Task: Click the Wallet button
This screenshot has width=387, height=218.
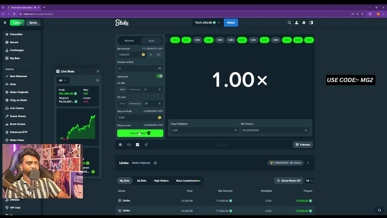Action: (231, 23)
